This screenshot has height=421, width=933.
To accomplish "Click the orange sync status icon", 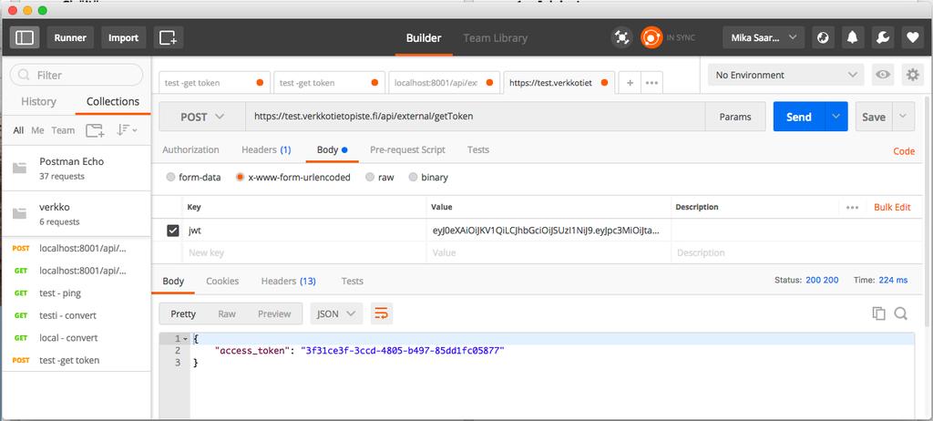I will 651,37.
